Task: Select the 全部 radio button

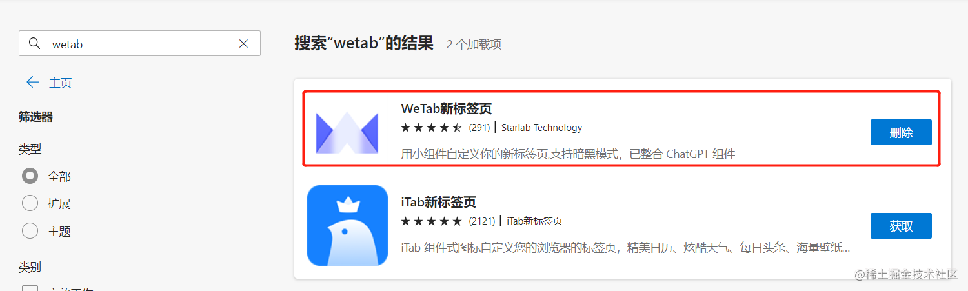Action: tap(30, 176)
